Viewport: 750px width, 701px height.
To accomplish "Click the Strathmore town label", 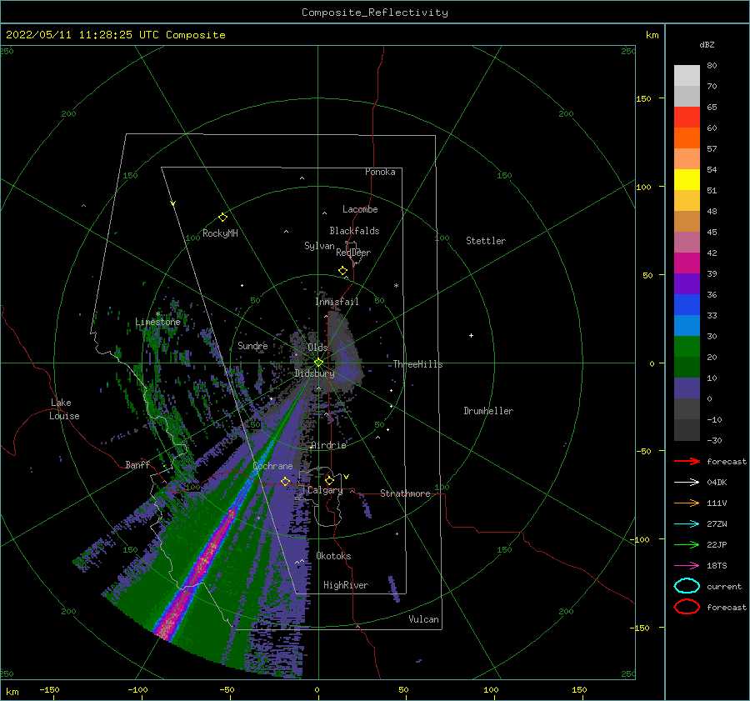I will (x=405, y=493).
